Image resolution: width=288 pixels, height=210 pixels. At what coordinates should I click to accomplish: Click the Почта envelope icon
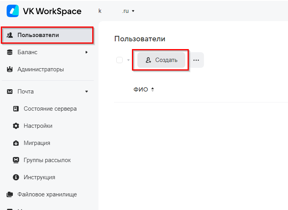[x=10, y=92]
